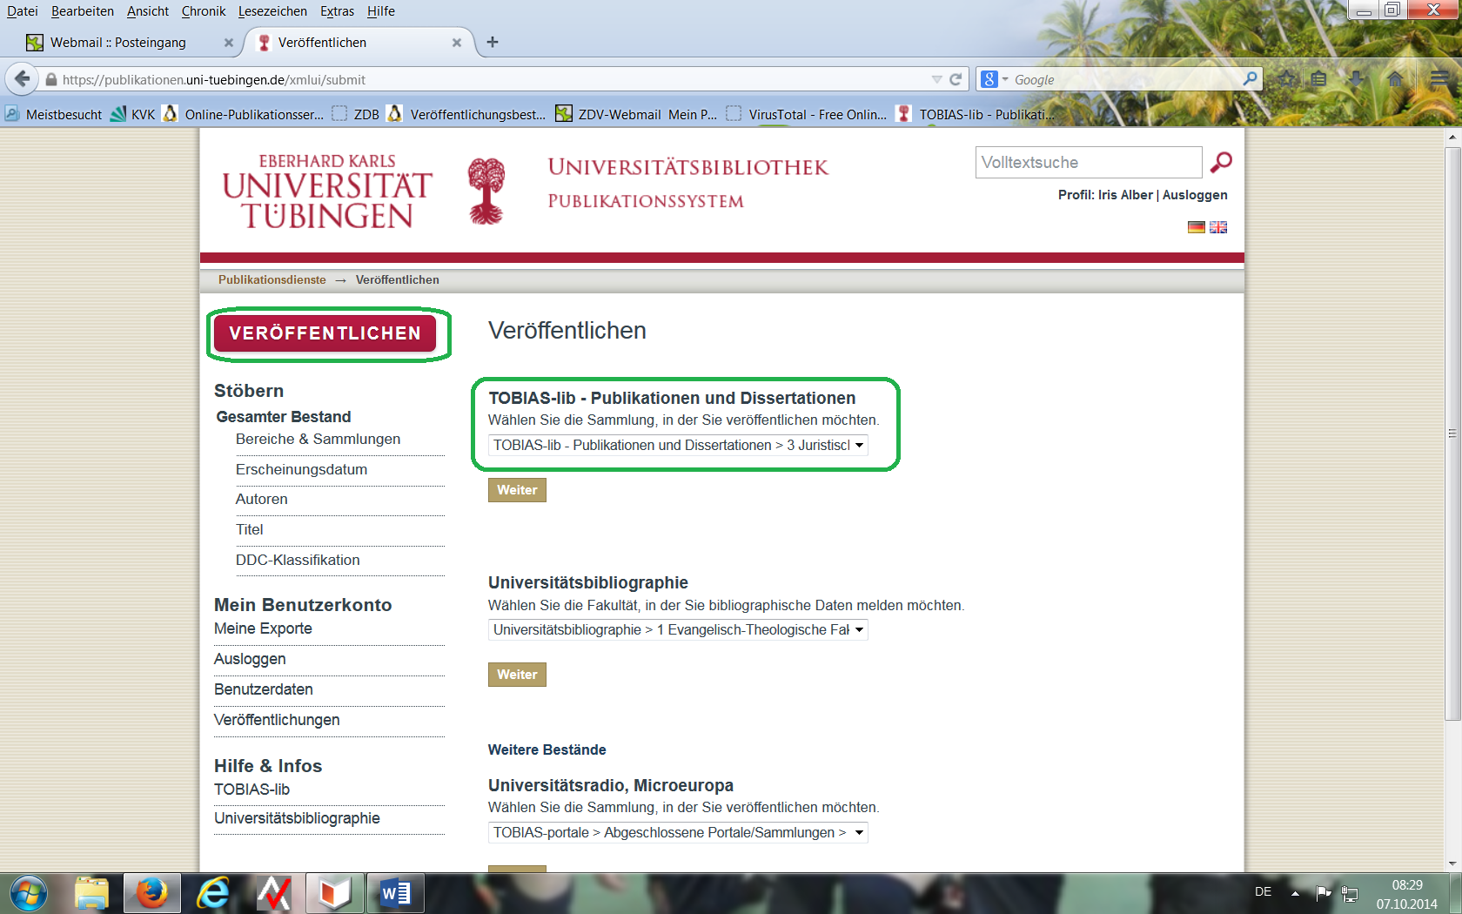Open the Hilfe menu
The width and height of the screenshot is (1462, 914).
coord(380,11)
